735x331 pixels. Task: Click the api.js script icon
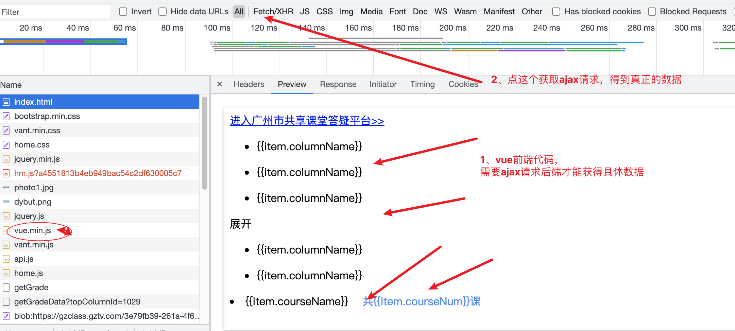tap(6, 259)
